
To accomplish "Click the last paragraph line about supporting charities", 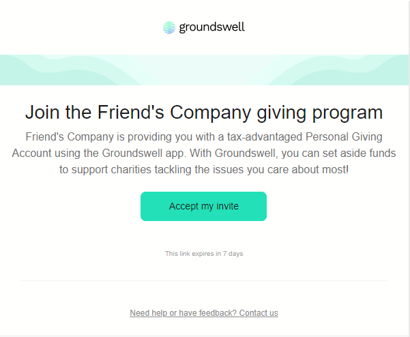I will point(204,170).
